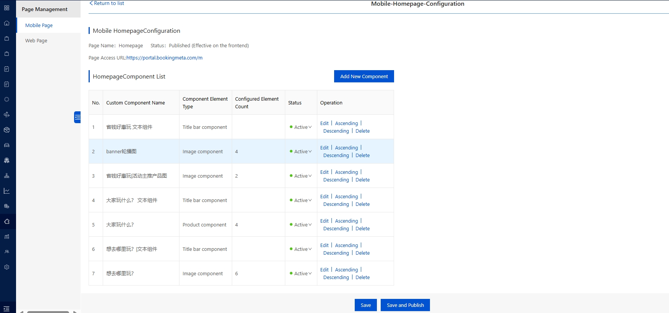Click the horizontal scrollbar below the submenu
Screen dimensions: 669x313
(x=48, y=311)
